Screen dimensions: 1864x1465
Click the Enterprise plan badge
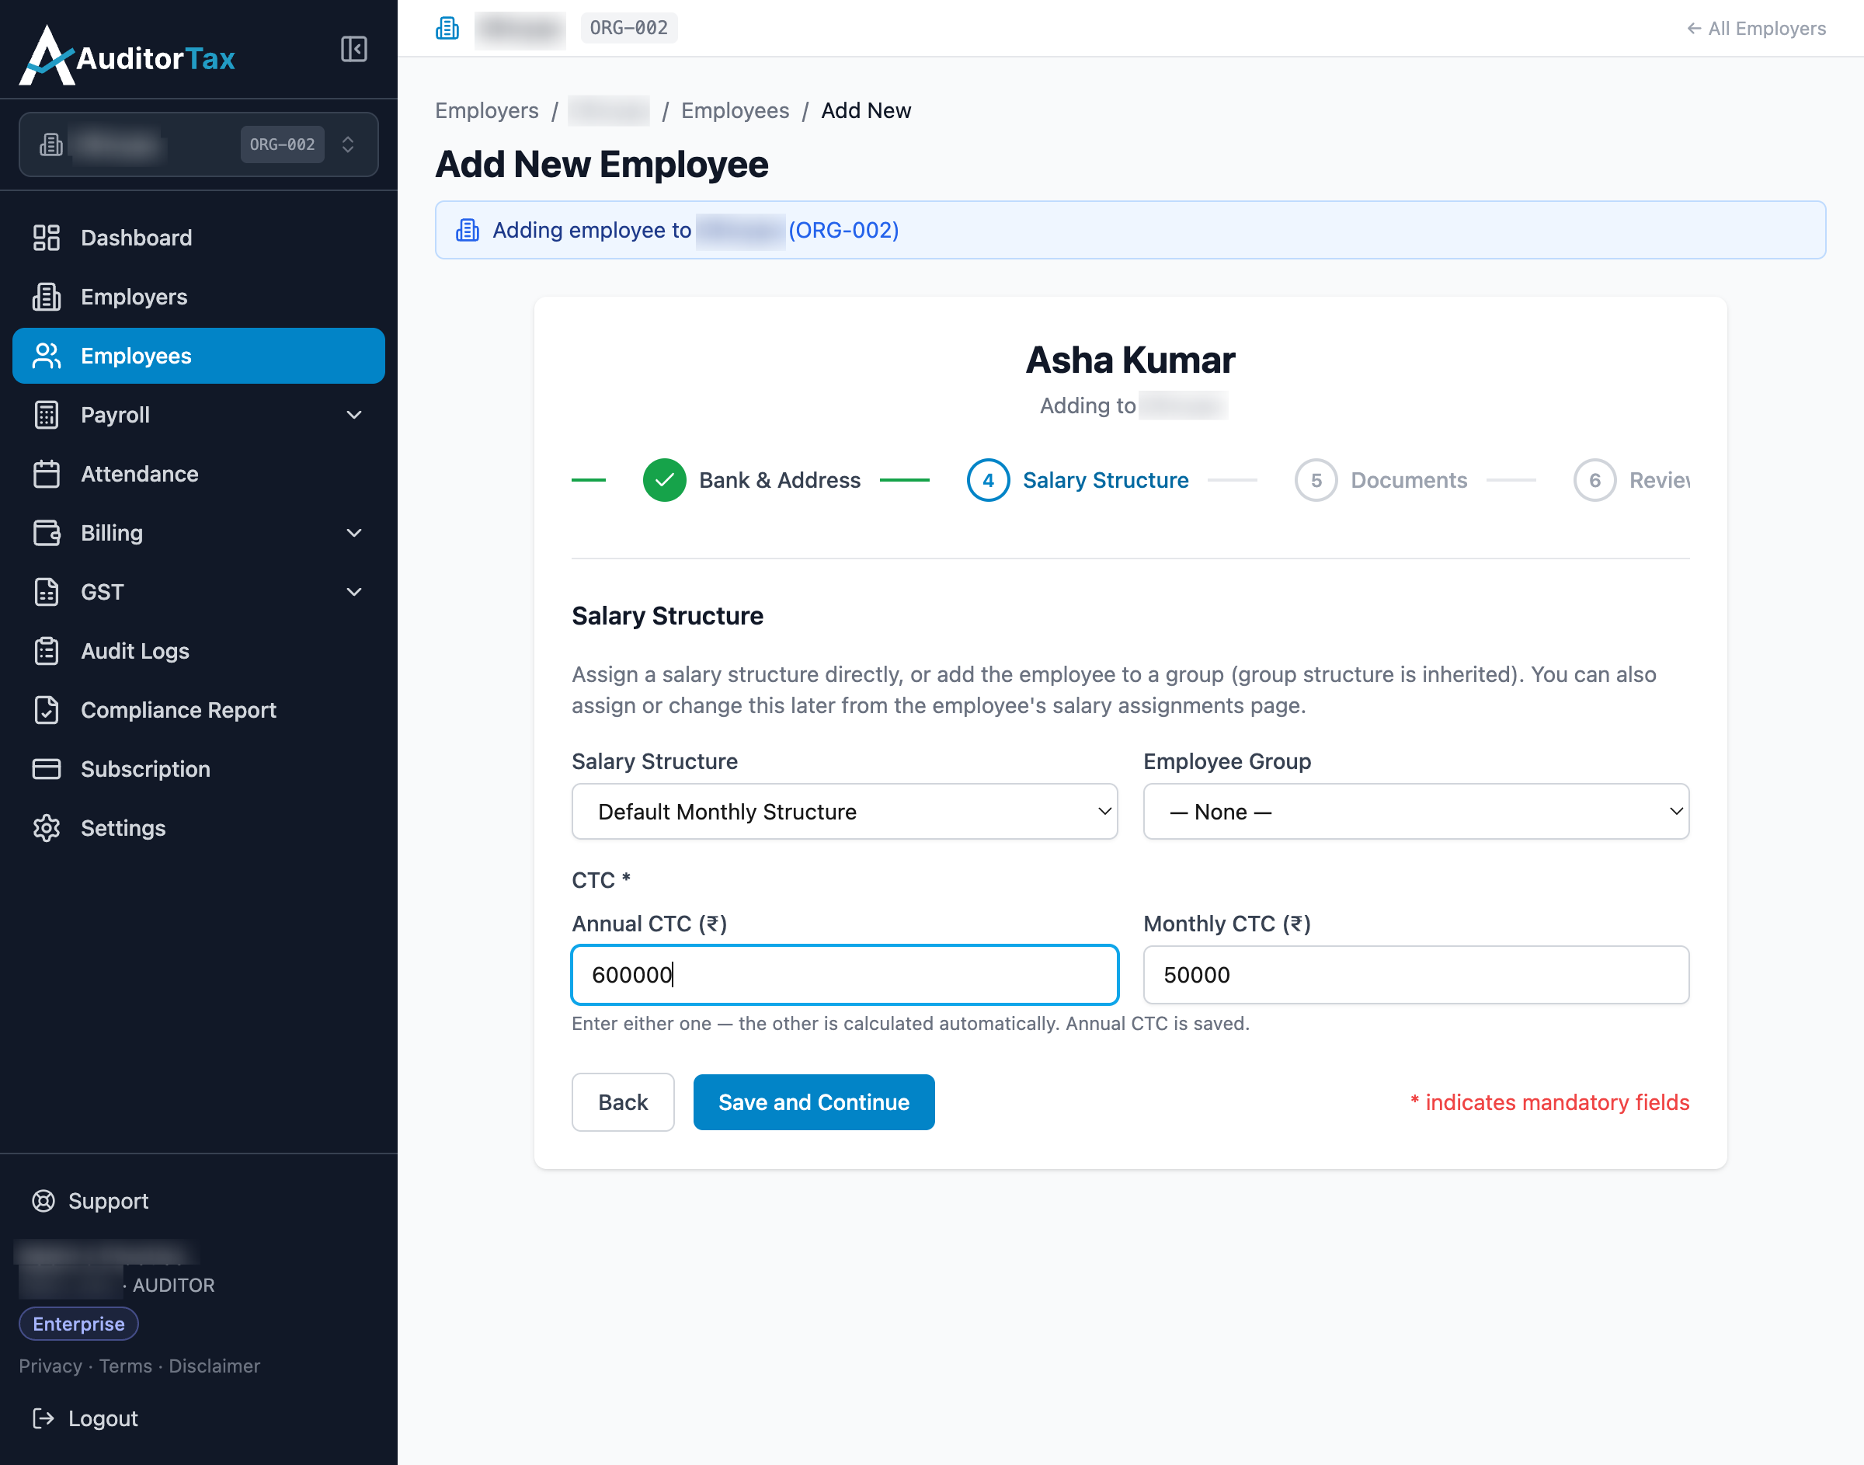click(x=79, y=1324)
